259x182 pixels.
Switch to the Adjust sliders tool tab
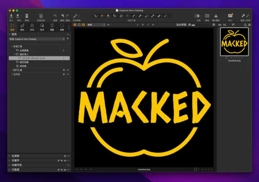click(x=52, y=27)
